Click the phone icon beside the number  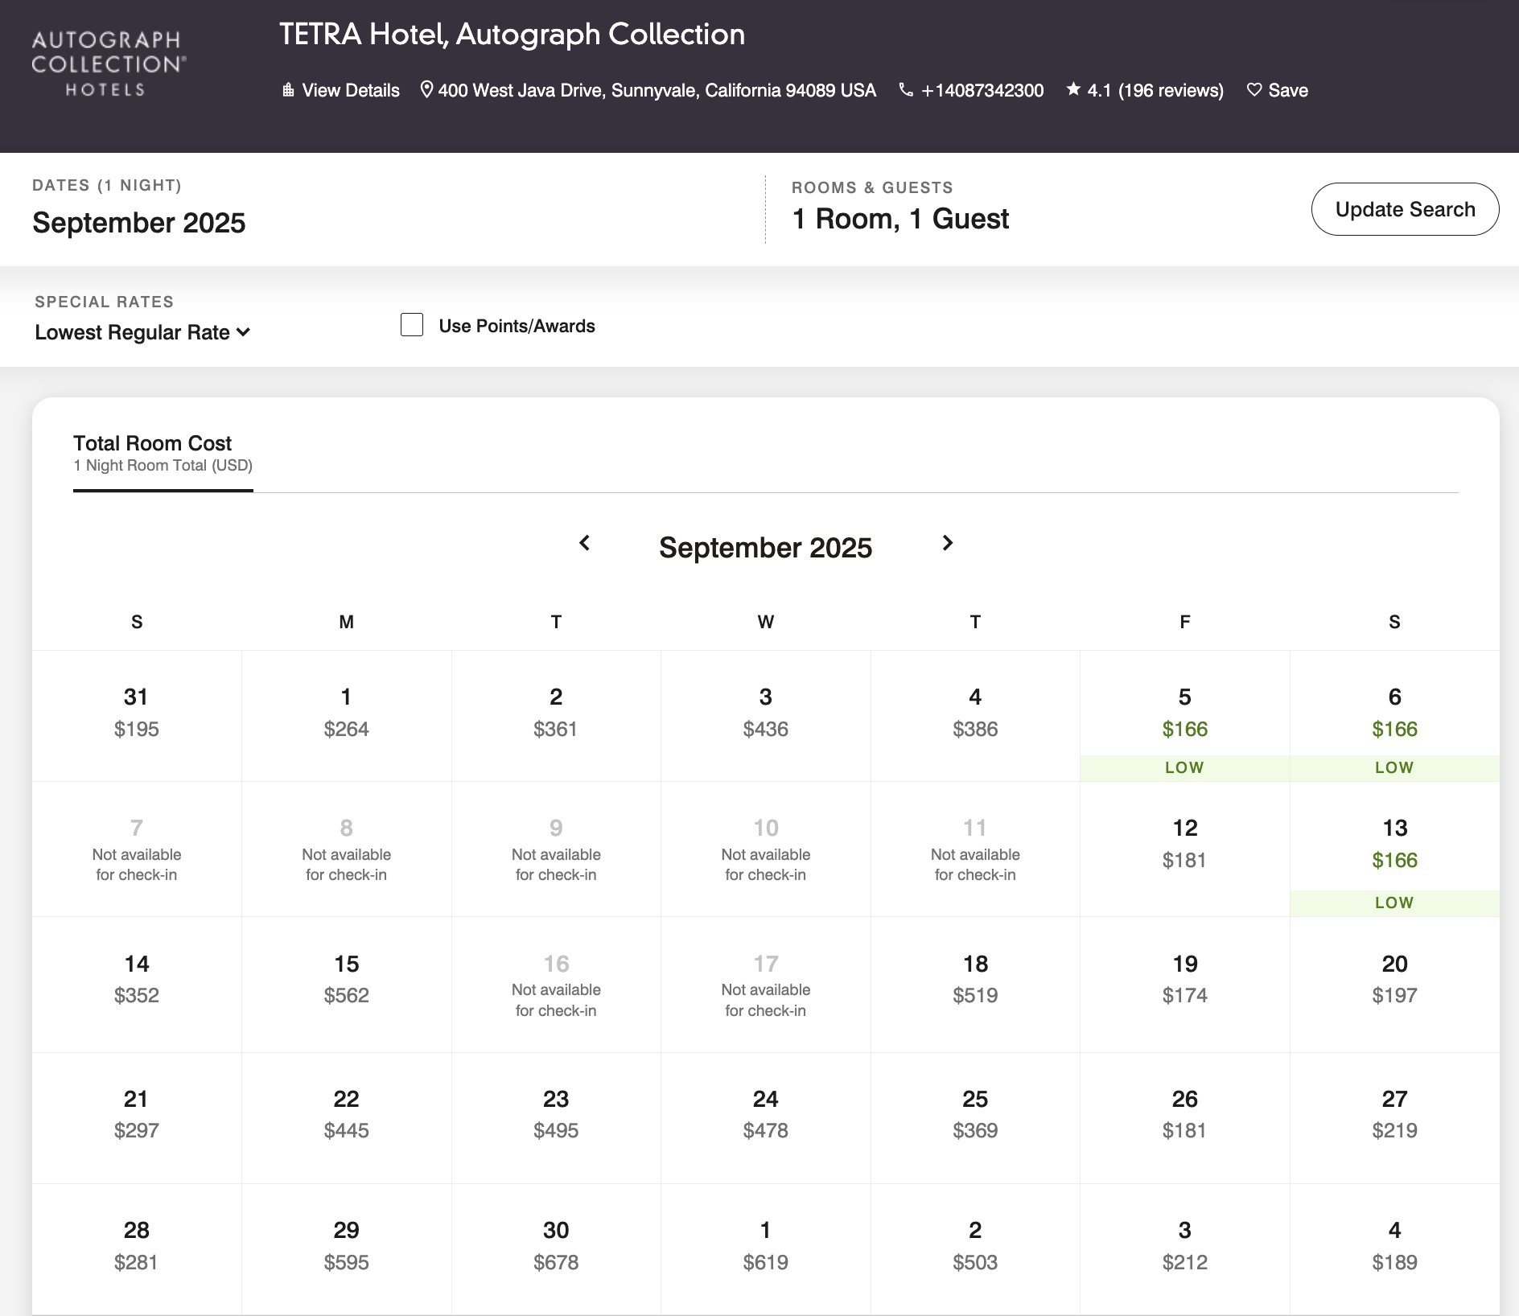coord(906,90)
